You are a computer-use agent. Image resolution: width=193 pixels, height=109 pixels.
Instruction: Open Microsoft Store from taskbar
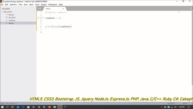[28, 107]
